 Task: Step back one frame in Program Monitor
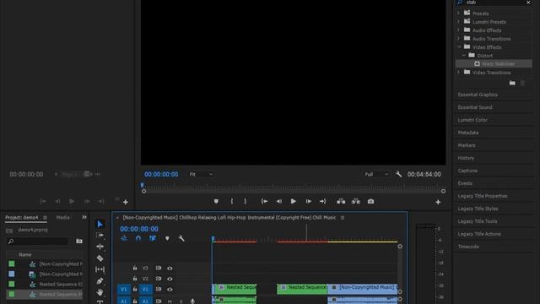(x=279, y=201)
